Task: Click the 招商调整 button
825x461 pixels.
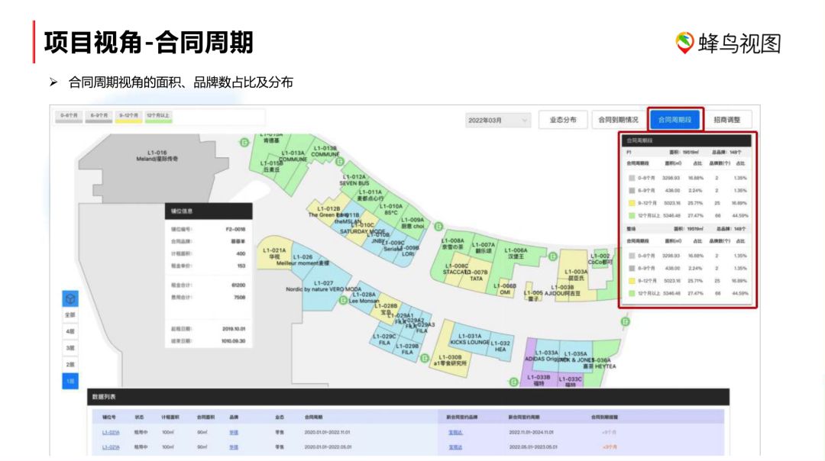Action: click(x=728, y=120)
